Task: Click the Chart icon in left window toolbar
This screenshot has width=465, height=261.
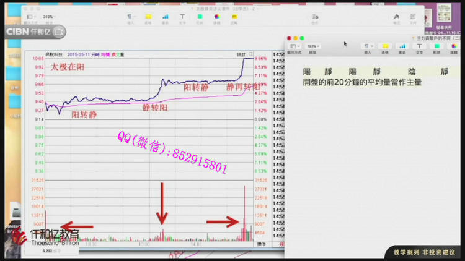Action: coord(166,17)
